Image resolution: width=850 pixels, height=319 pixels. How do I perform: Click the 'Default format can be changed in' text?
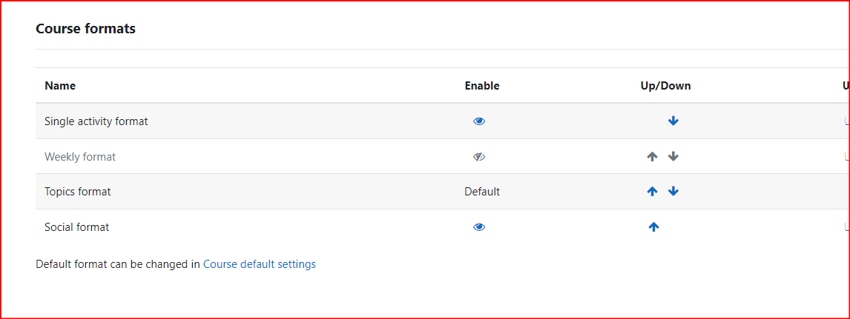[x=118, y=264]
